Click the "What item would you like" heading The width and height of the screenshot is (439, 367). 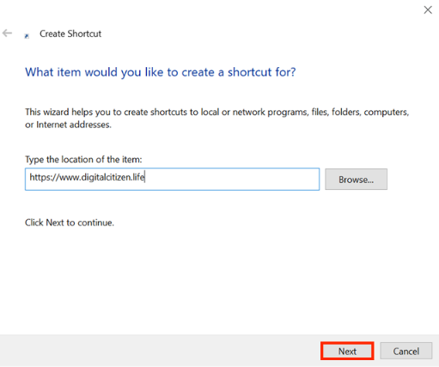(161, 72)
